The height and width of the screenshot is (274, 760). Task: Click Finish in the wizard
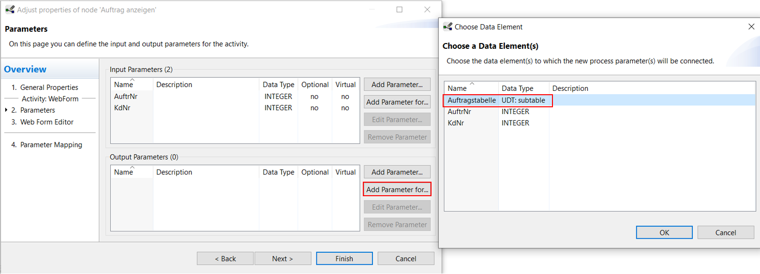(344, 259)
